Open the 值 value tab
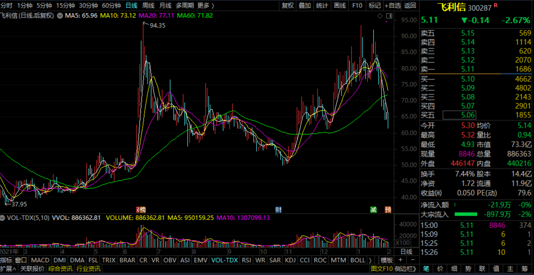 [496, 269]
